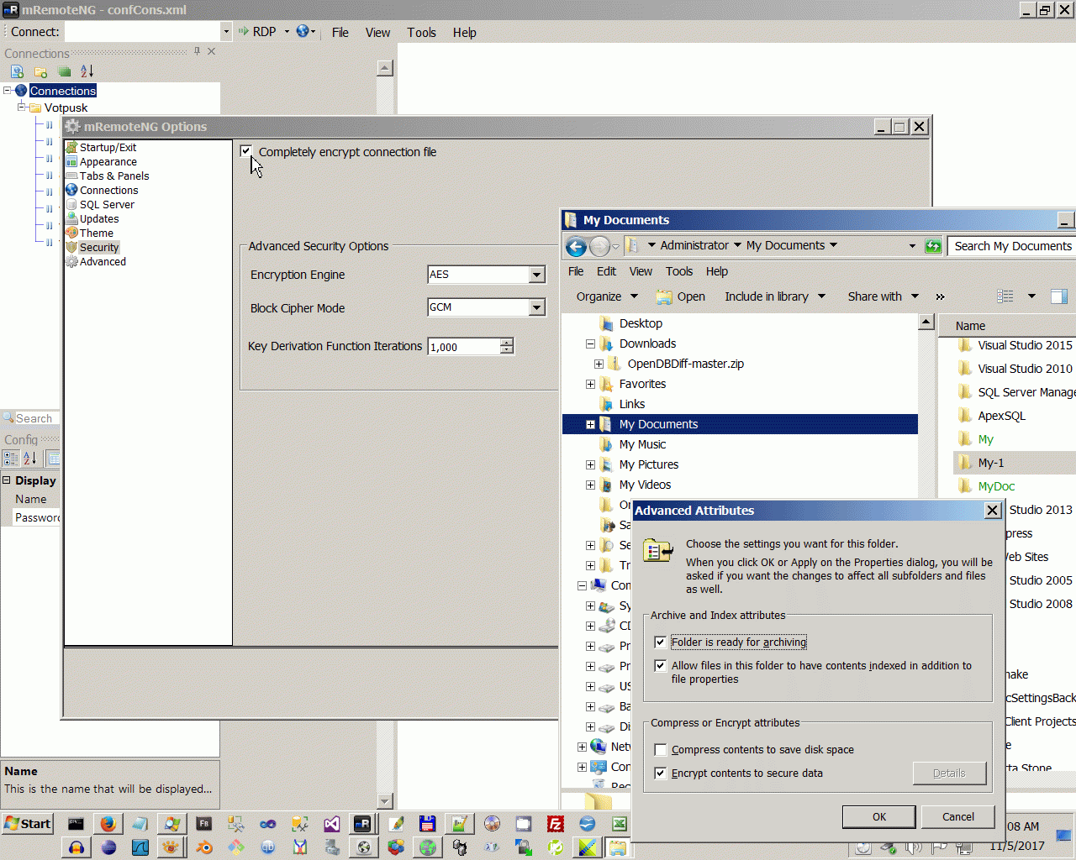Open FileZilla from the taskbar
The height and width of the screenshot is (860, 1076).
click(556, 824)
